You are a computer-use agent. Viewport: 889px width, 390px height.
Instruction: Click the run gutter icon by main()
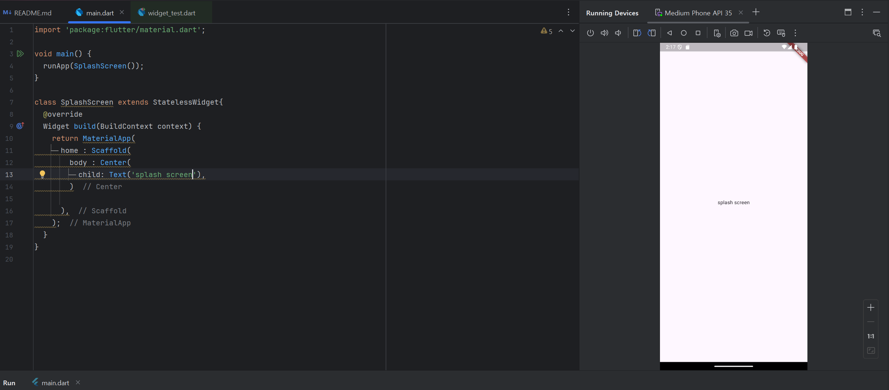pos(20,54)
